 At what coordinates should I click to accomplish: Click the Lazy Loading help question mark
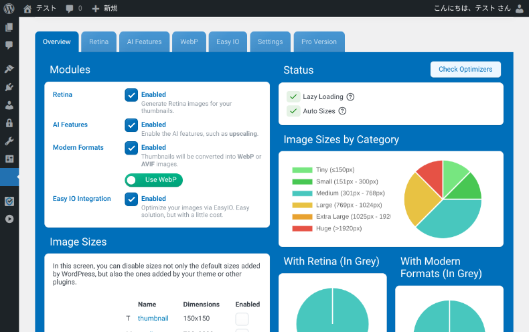click(x=350, y=97)
